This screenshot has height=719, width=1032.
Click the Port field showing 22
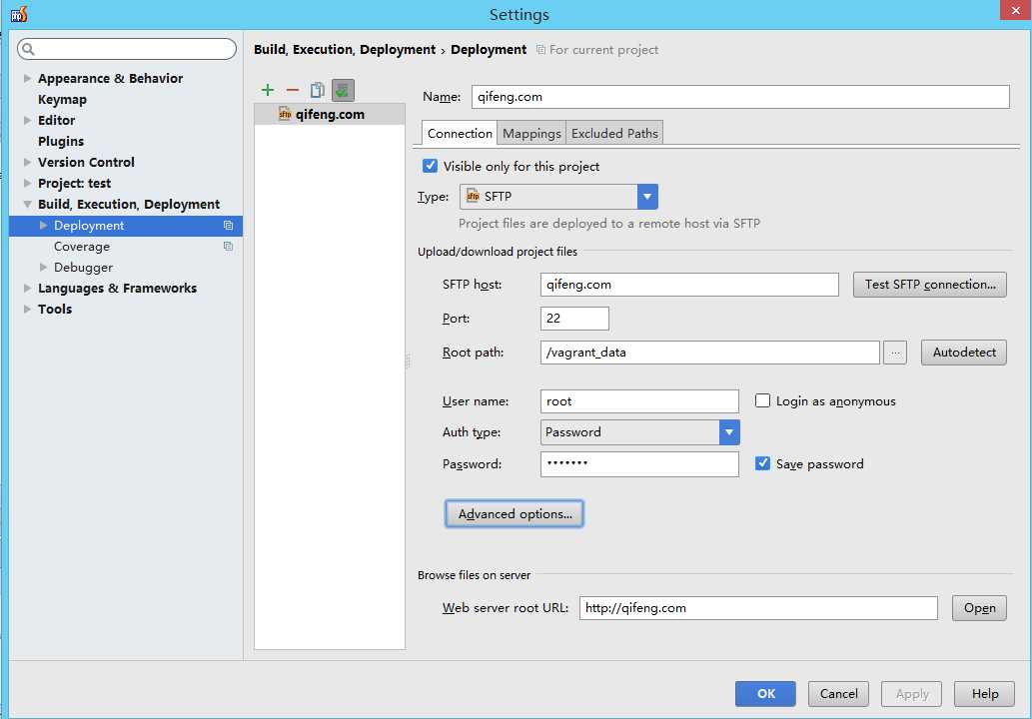[x=574, y=319]
